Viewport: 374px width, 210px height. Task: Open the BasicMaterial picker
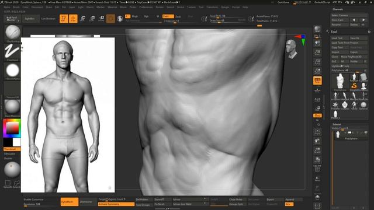12,108
